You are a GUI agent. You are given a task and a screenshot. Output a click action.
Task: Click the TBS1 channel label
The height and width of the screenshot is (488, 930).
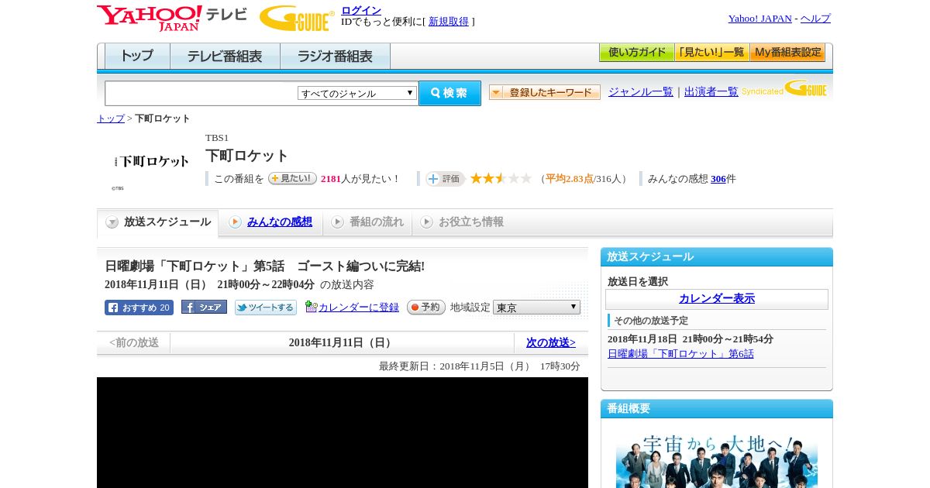click(217, 138)
